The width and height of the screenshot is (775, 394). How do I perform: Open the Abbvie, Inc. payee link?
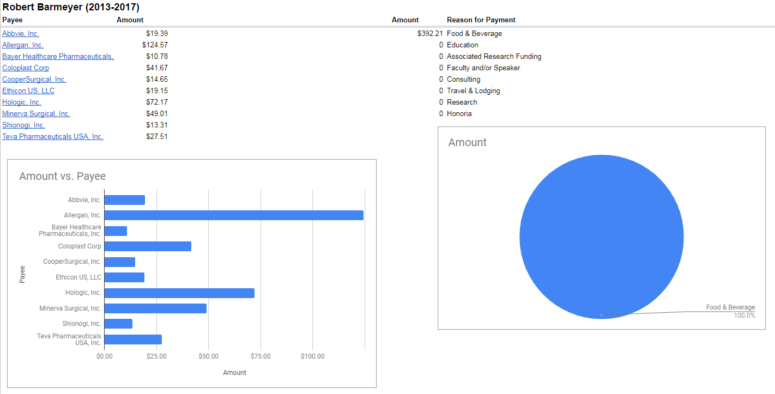[x=21, y=34]
